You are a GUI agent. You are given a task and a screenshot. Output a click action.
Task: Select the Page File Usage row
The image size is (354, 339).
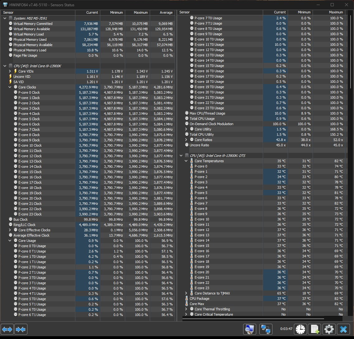[x=87, y=55]
